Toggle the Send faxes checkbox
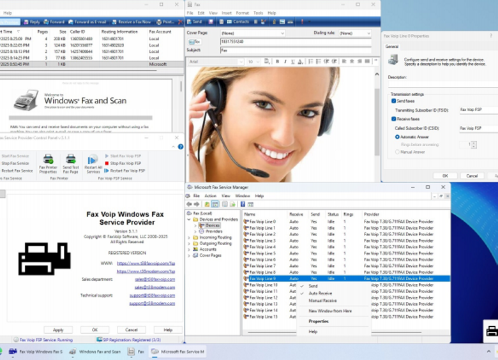 pos(394,101)
